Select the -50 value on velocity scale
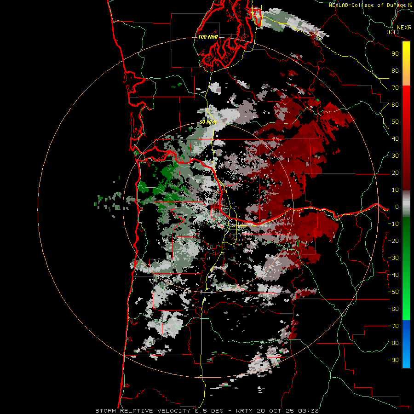 point(393,292)
